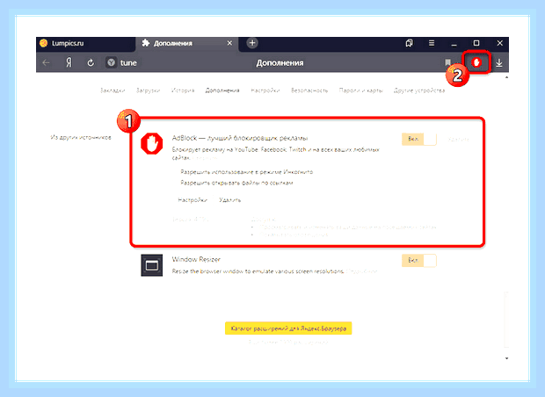
Task: Click the AdBlock — лучший блокировщик рекламы title
Action: pyautogui.click(x=240, y=138)
